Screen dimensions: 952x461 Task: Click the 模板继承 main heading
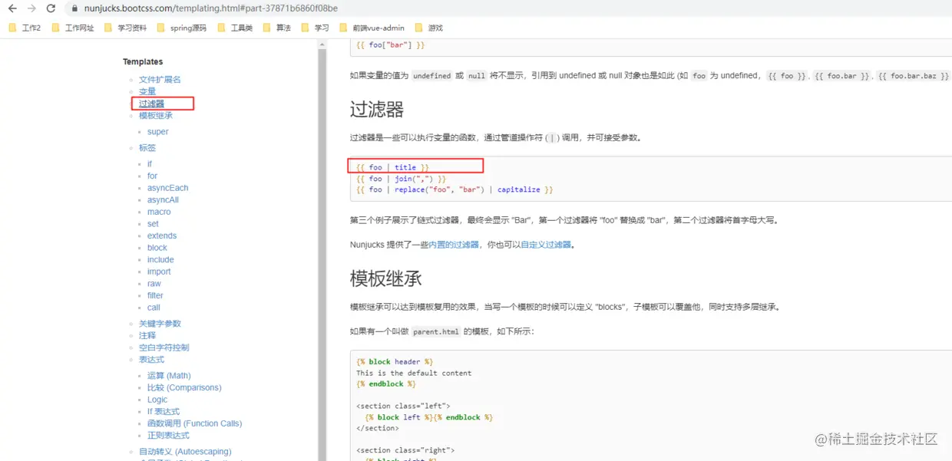click(386, 278)
